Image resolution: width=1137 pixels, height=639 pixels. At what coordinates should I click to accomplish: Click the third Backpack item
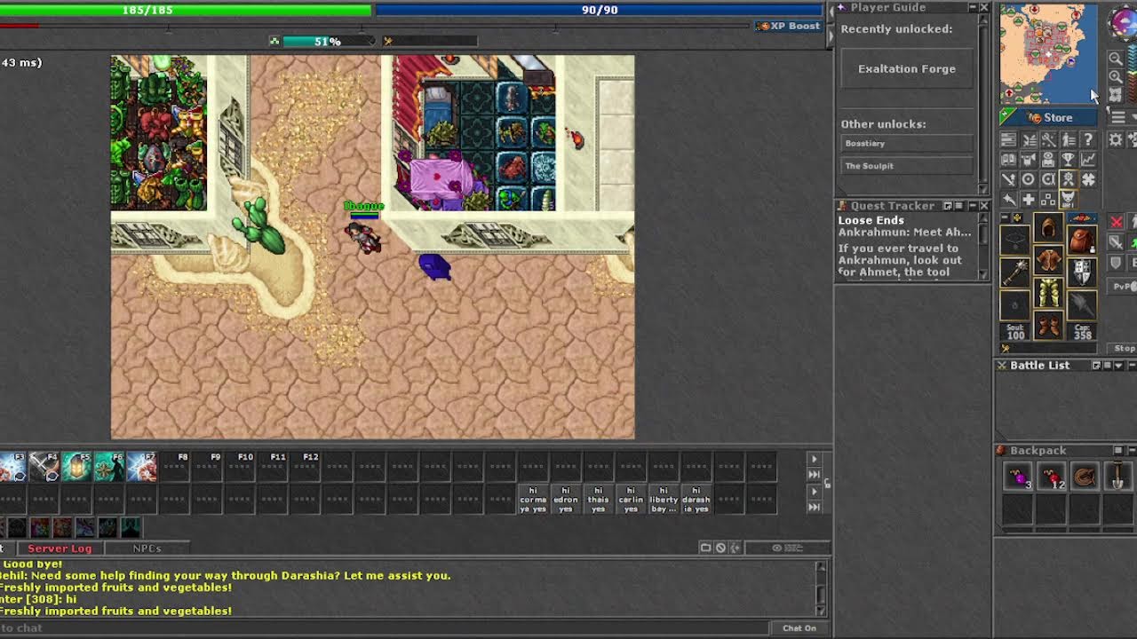(x=1085, y=477)
